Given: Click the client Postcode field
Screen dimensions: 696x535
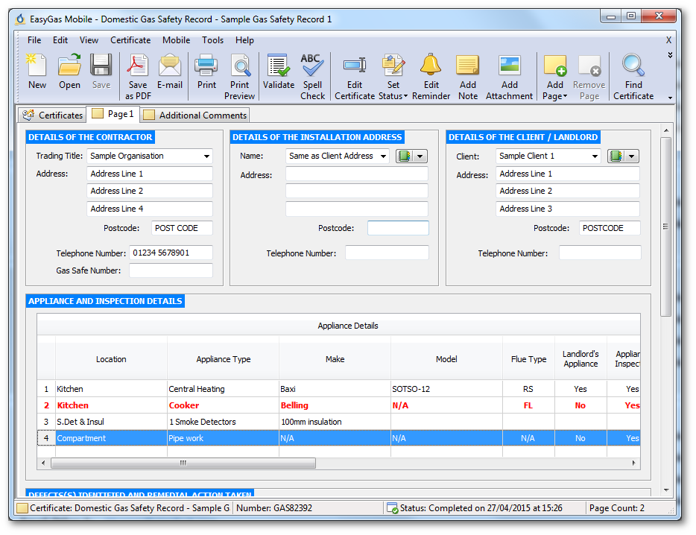Looking at the screenshot, I should click(x=610, y=228).
